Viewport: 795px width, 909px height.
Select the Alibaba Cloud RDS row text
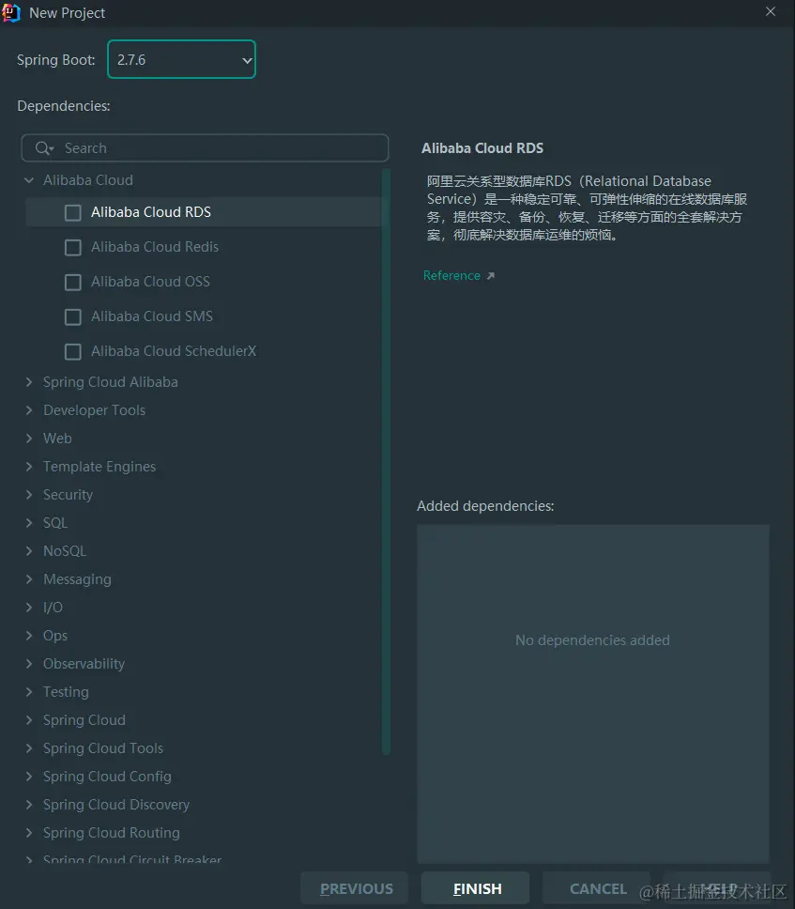(x=151, y=212)
